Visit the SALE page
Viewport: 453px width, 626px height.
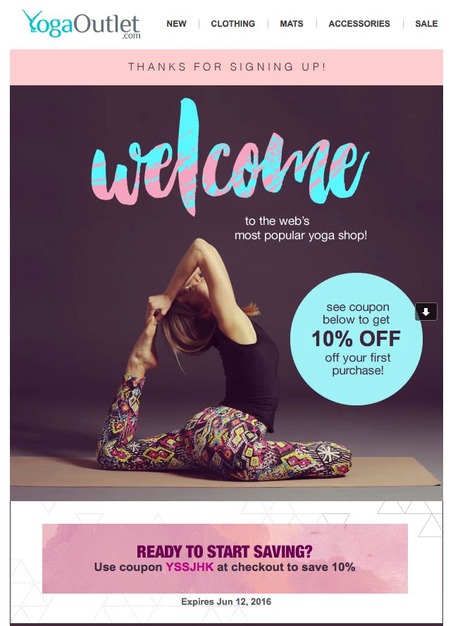pos(426,24)
